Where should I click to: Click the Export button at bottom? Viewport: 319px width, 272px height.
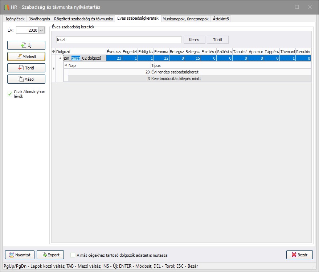tap(50, 255)
